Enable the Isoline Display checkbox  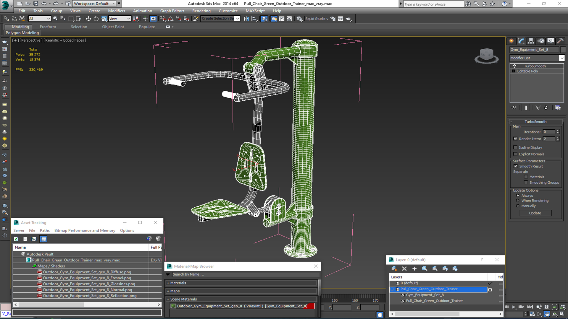pos(516,147)
